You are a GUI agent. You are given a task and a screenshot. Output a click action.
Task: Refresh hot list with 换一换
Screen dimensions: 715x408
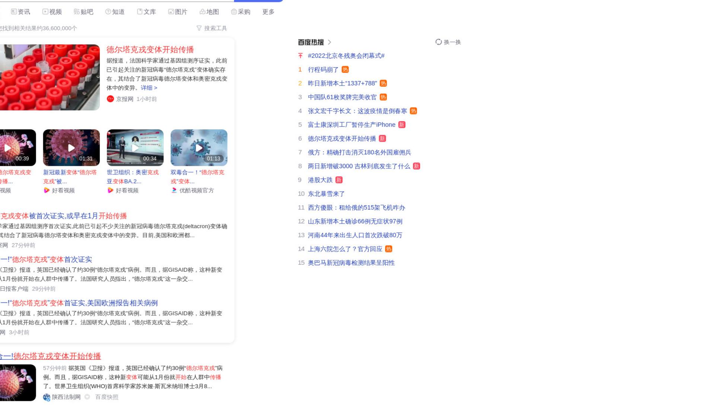point(452,42)
